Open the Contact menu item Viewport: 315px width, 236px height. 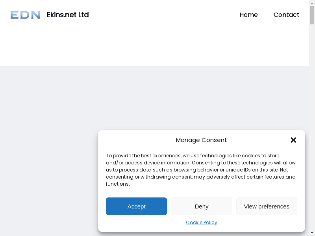(286, 15)
